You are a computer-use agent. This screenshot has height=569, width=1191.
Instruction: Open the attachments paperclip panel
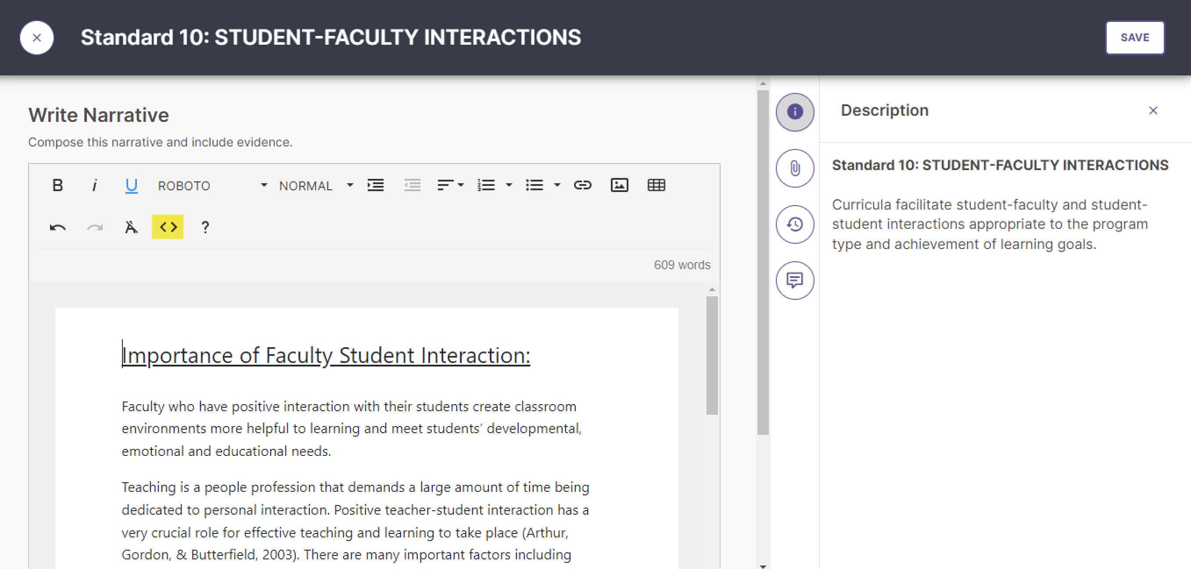(795, 168)
